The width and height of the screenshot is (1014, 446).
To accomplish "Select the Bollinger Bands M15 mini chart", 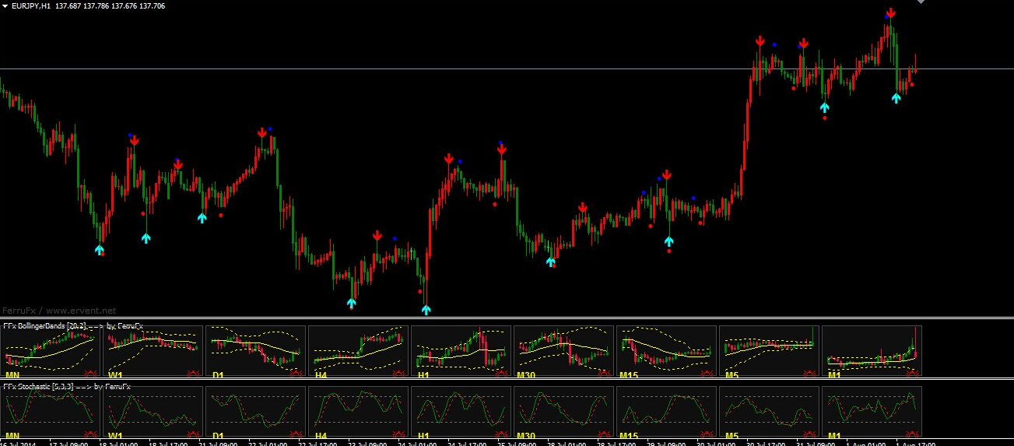I will tap(665, 350).
